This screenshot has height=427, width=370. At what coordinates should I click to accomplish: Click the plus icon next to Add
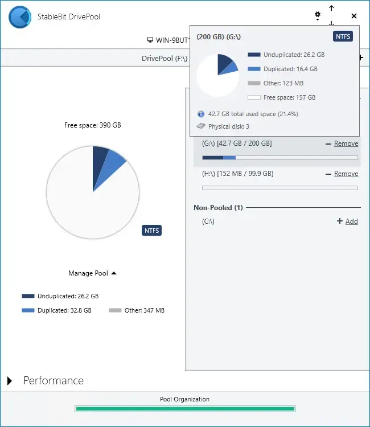339,221
